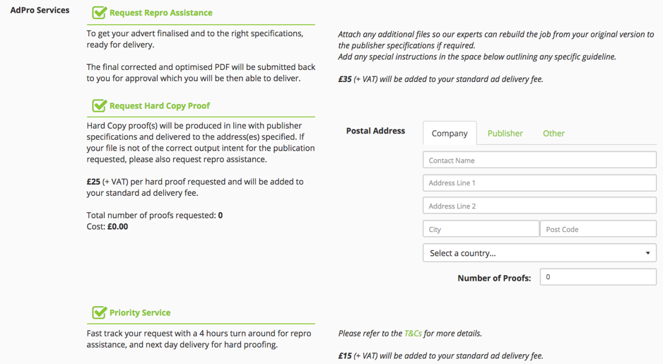
Task: Uncheck the Request Repro Assistance checkbox
Action: click(x=100, y=13)
